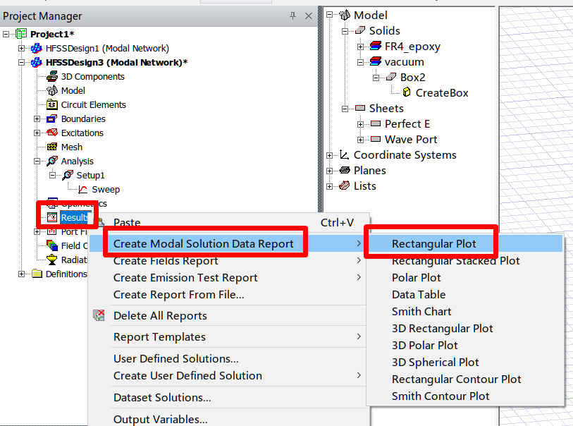Click the Excitations icon

tap(52, 133)
